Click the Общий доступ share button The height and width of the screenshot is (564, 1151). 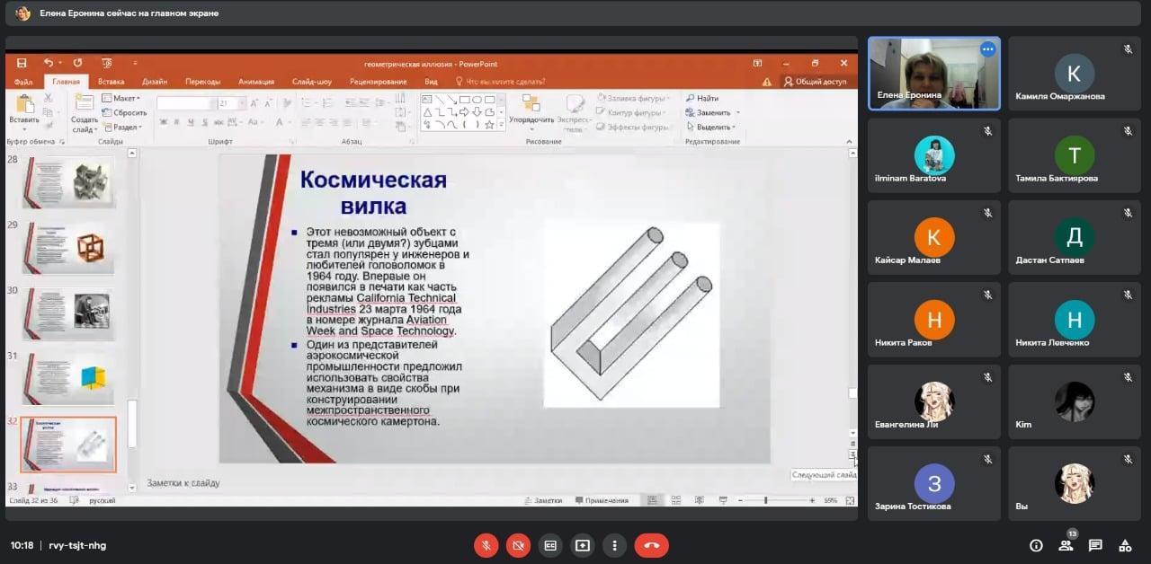coord(815,82)
